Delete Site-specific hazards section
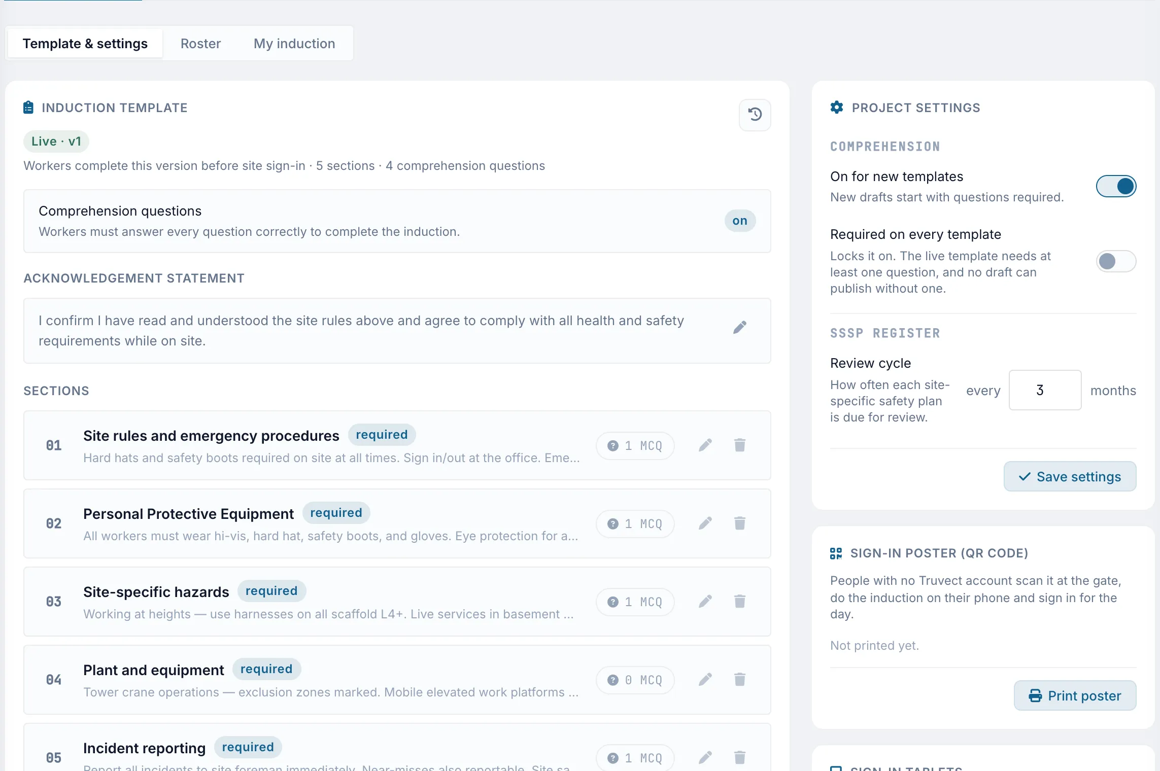1160x771 pixels. (740, 602)
